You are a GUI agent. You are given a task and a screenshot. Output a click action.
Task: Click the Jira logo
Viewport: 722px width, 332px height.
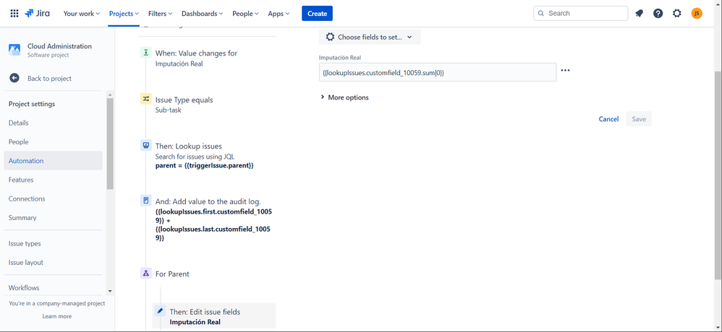pyautogui.click(x=38, y=13)
